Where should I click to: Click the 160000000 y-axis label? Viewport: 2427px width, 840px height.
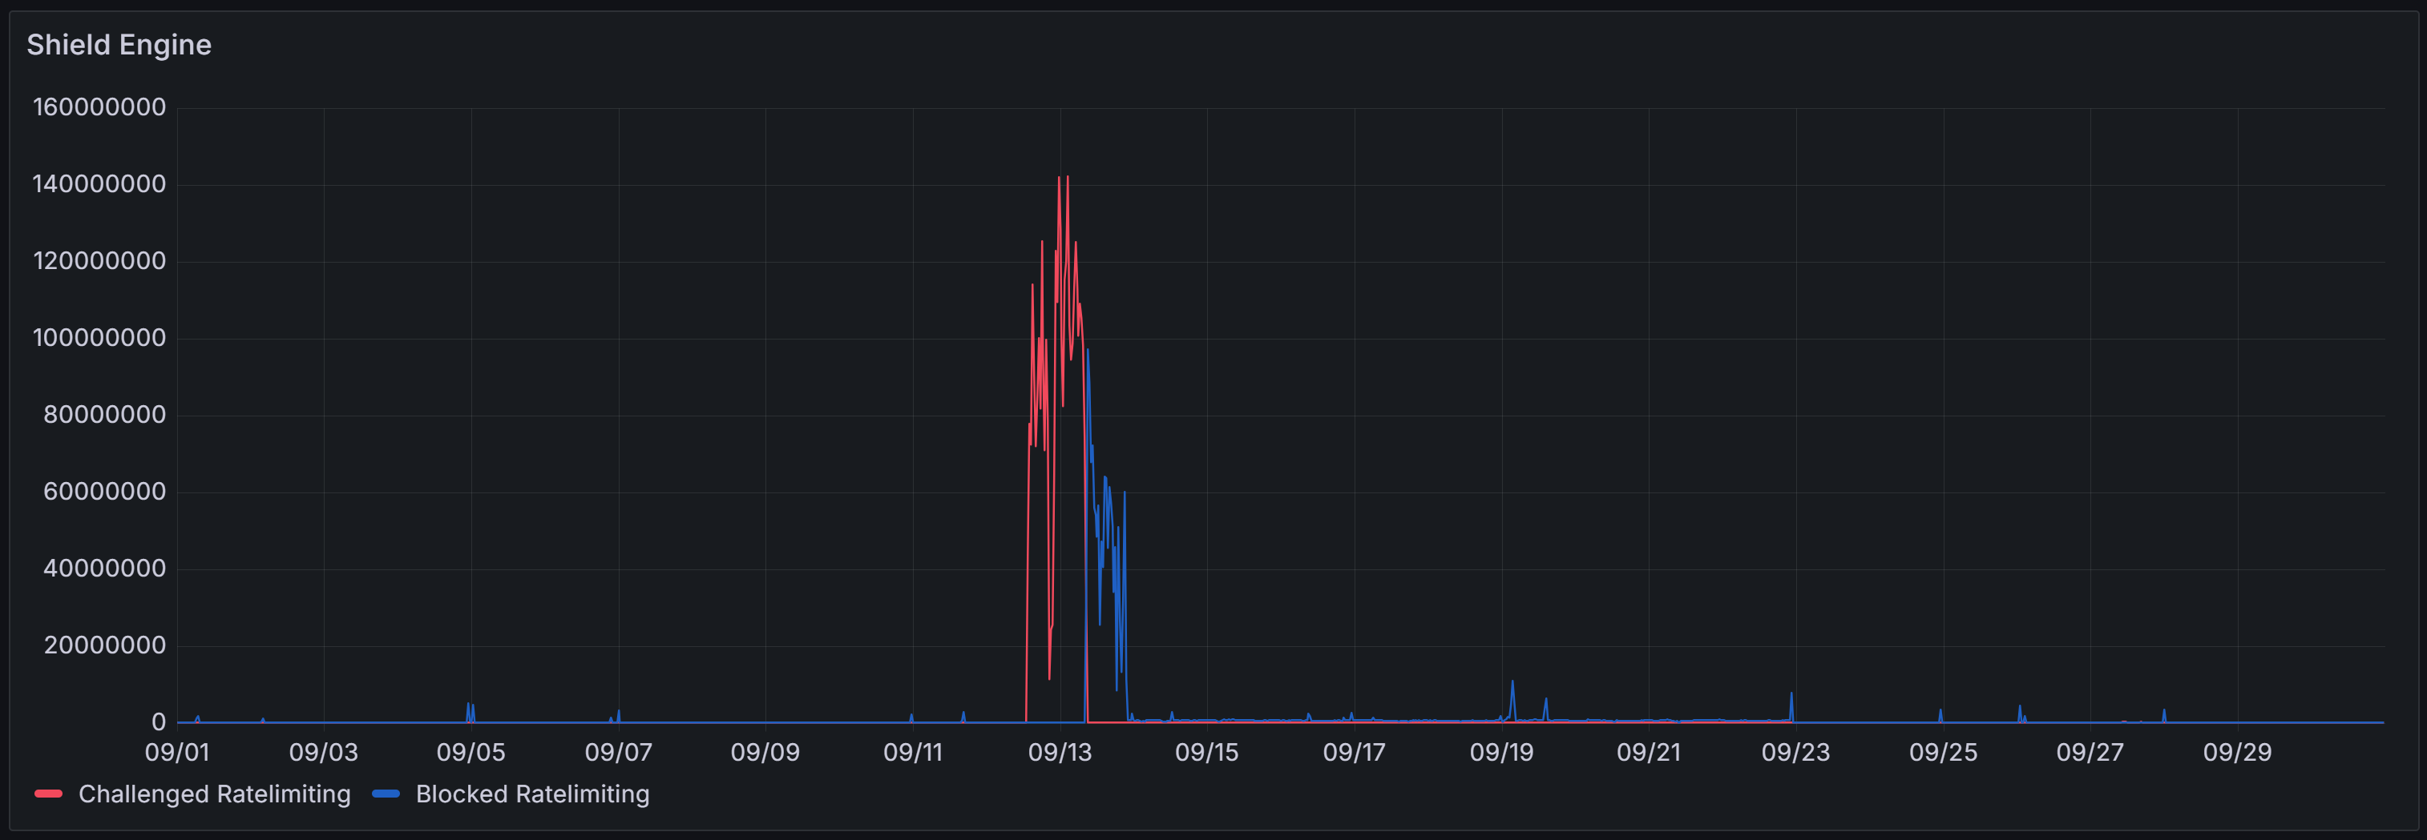click(99, 107)
